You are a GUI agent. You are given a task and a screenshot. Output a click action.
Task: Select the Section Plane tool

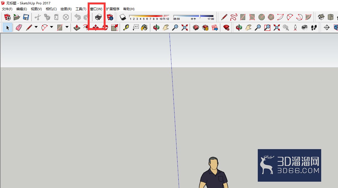326,28
